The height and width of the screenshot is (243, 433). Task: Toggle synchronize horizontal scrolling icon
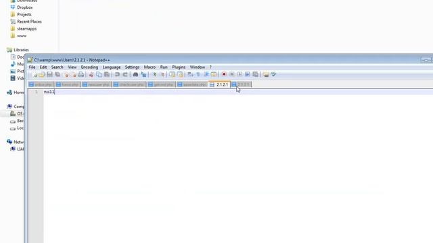pyautogui.click(x=180, y=74)
